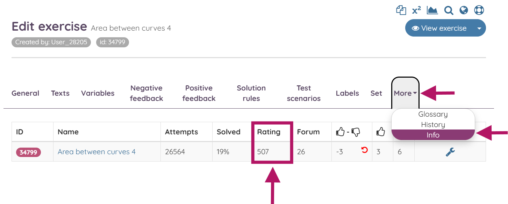Viewport: 508px width, 204px height.
Task: Open the View exercise dropdown arrow
Action: pyautogui.click(x=479, y=28)
